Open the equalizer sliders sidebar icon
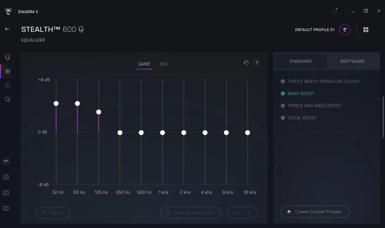 8,71
